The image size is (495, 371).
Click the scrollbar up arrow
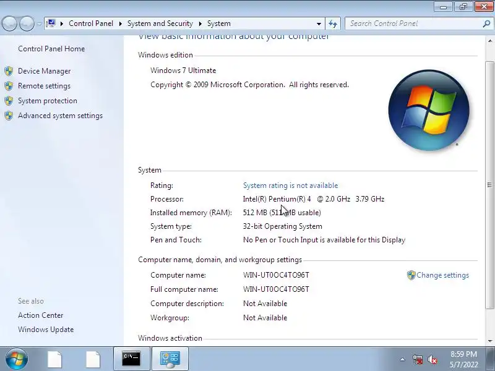click(x=490, y=41)
